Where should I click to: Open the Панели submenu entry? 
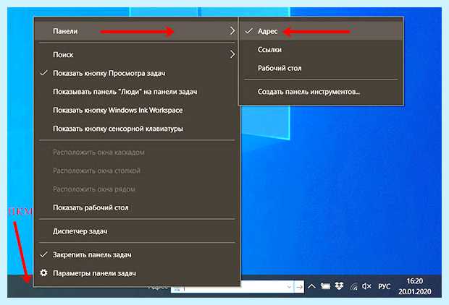click(136, 31)
